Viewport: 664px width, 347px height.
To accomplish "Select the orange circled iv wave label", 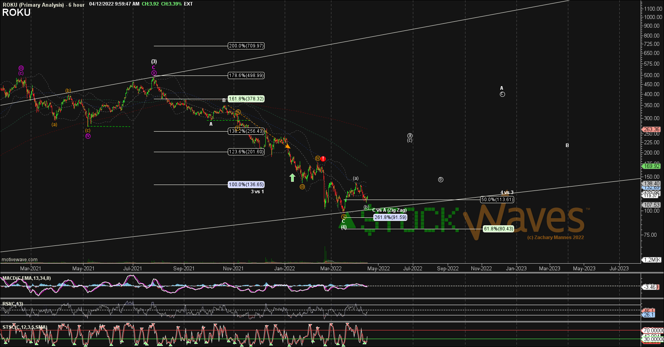I will [318, 158].
